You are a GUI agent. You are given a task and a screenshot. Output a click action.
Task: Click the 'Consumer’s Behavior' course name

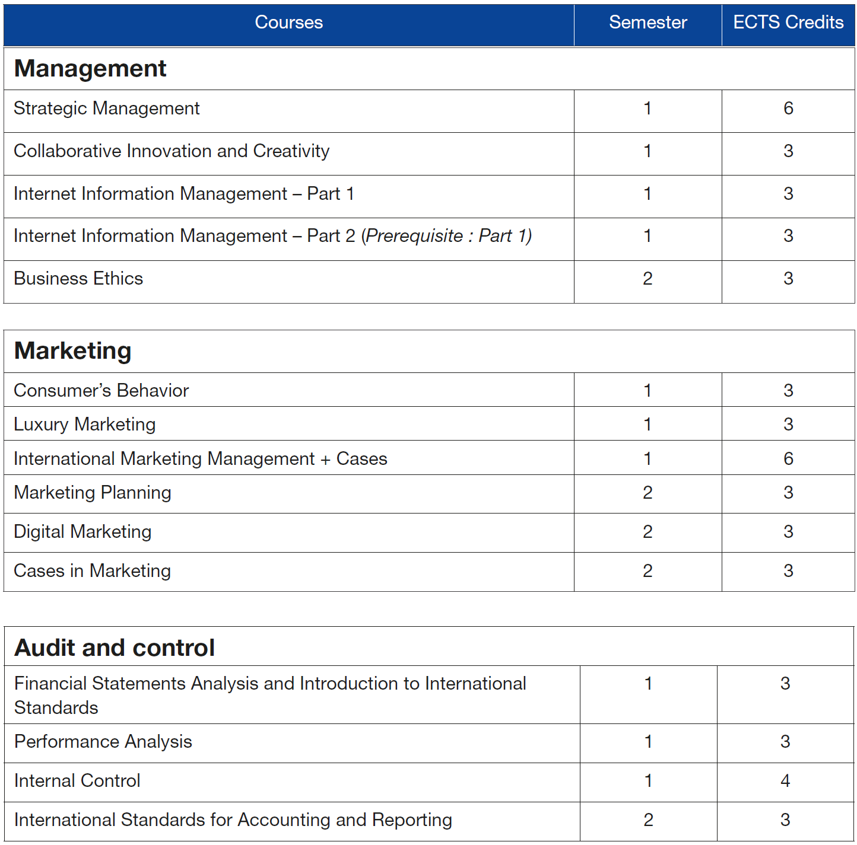coord(101,391)
